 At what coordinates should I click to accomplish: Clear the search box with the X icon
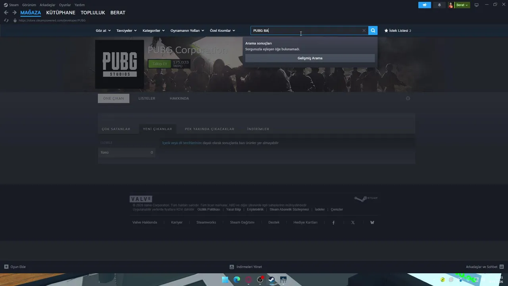point(364,31)
